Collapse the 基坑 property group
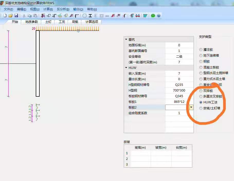This screenshot has height=181, width=234. tap(126, 40)
